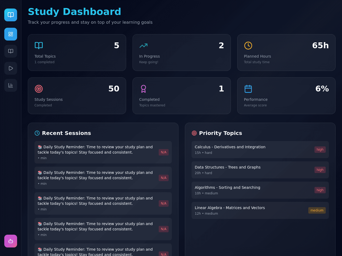Click the Study Dashboard heading
This screenshot has height=256, width=342.
pyautogui.click(x=75, y=12)
